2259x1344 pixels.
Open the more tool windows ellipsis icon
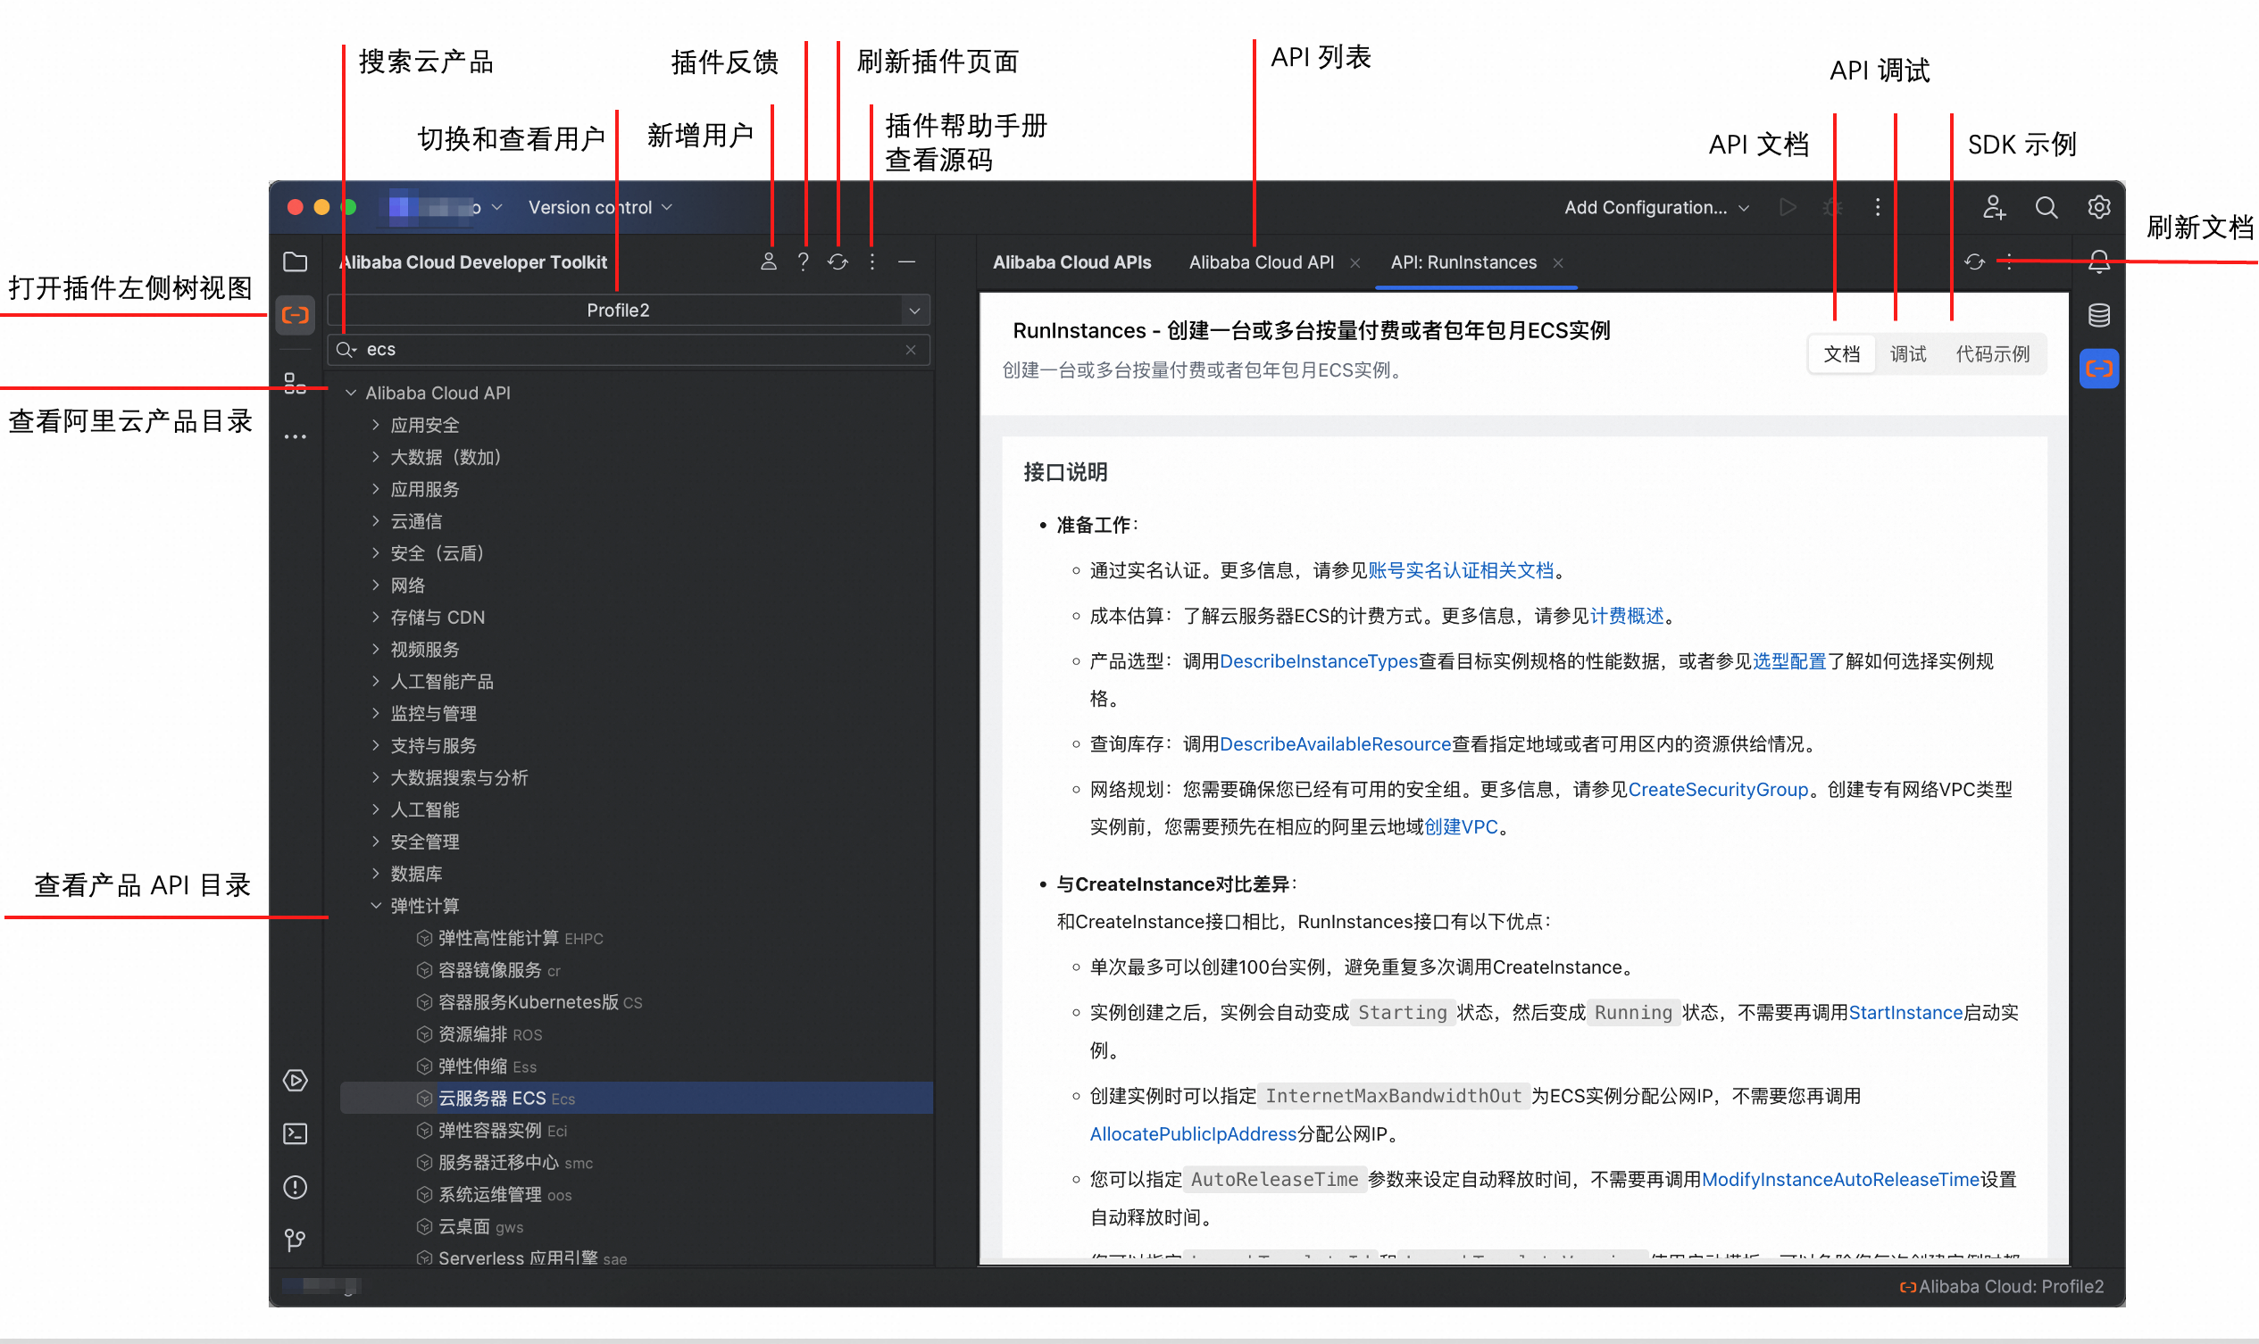coord(296,436)
